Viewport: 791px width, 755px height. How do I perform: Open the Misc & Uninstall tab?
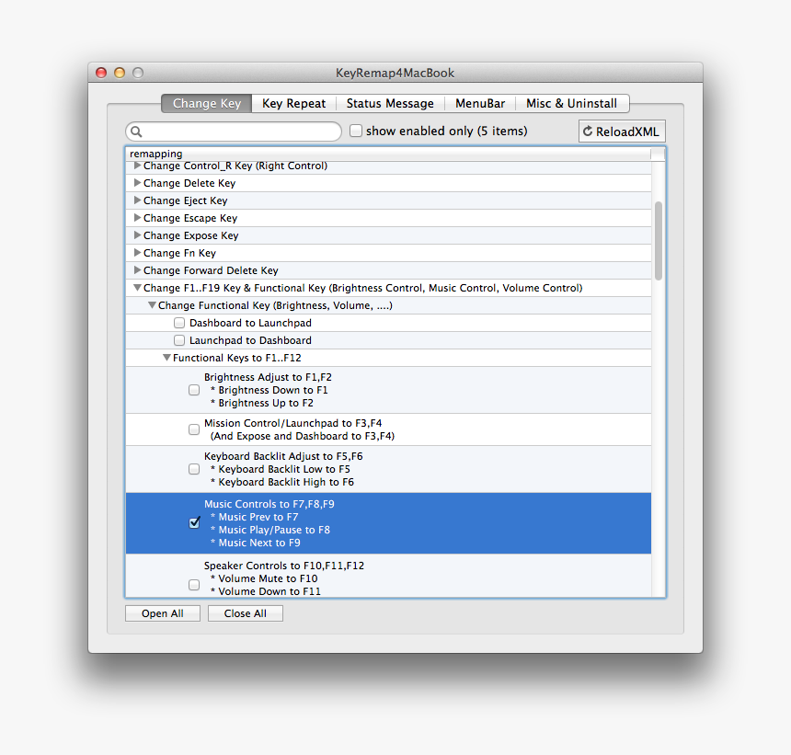point(572,103)
